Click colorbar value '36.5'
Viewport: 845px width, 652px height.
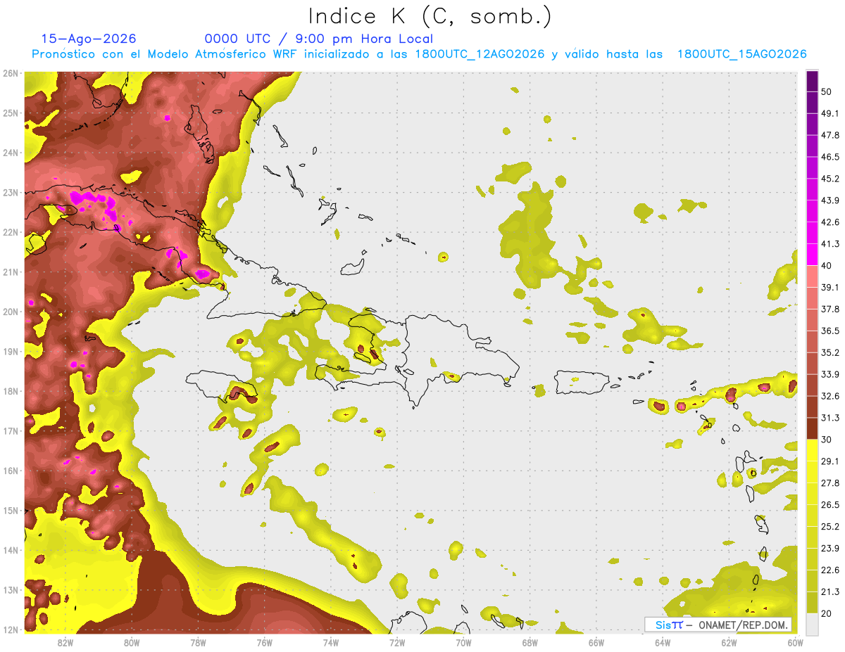(x=830, y=331)
